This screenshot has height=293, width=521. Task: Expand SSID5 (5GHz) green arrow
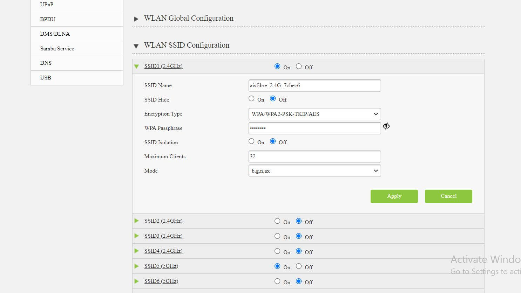pyautogui.click(x=137, y=266)
